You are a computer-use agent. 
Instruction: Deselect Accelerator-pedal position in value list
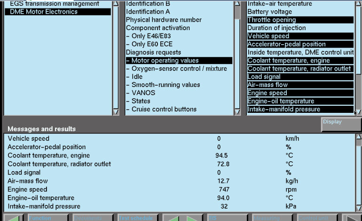[x=300, y=44]
